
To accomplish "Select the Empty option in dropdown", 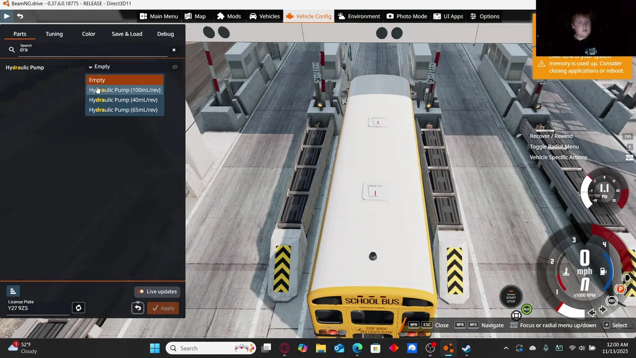I will point(125,80).
